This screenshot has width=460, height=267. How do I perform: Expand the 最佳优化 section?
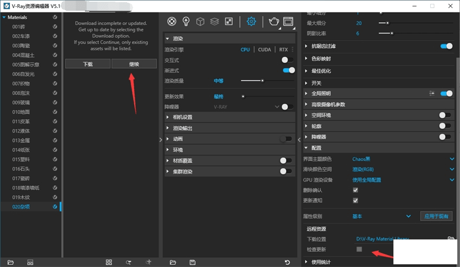[x=379, y=71]
